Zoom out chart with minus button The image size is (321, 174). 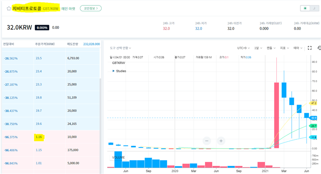tap(207, 141)
